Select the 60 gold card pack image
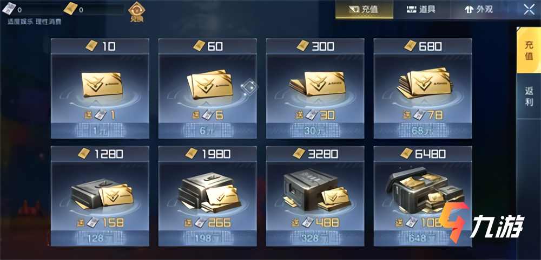The height and width of the screenshot is (260, 541). 210,84
